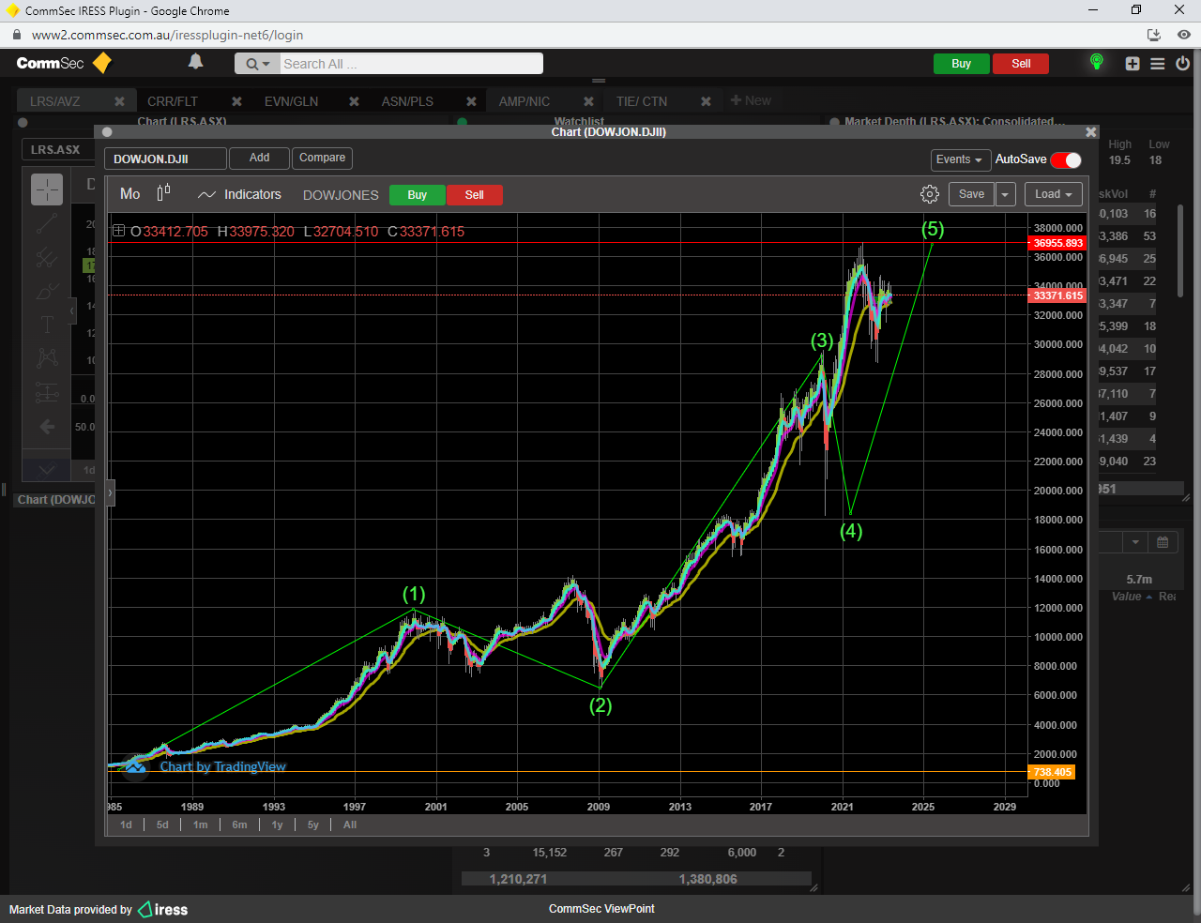Click the calendar icon in order panel
Viewport: 1201px width, 923px height.
point(1162,542)
